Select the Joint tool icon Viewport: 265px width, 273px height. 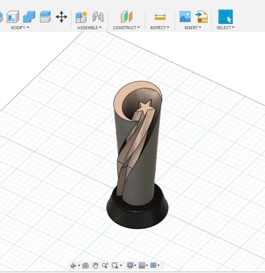pos(98,17)
